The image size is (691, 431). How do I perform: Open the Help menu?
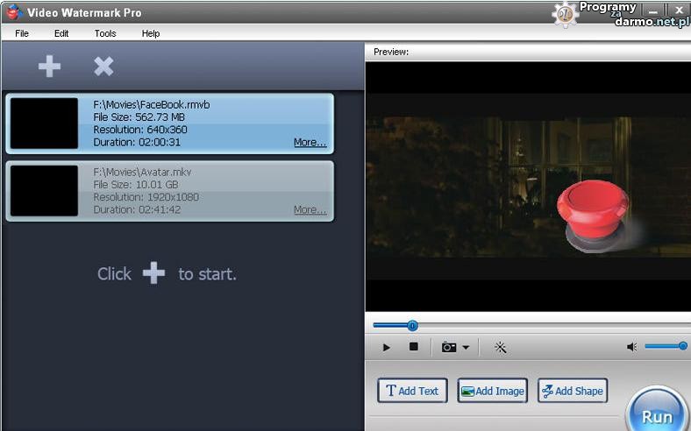pos(151,33)
